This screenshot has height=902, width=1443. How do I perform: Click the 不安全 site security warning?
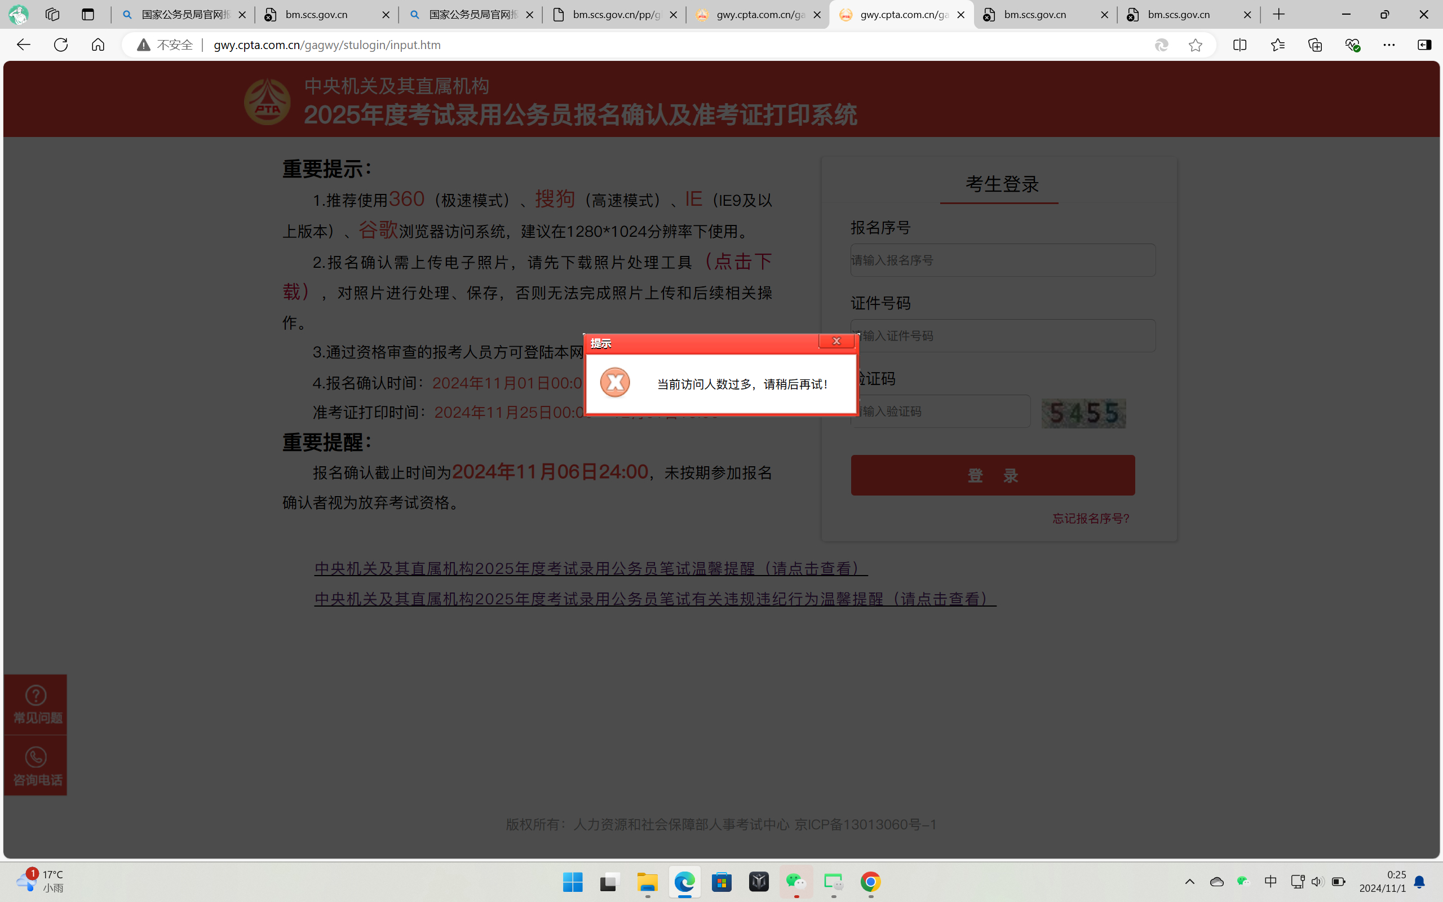click(x=165, y=45)
